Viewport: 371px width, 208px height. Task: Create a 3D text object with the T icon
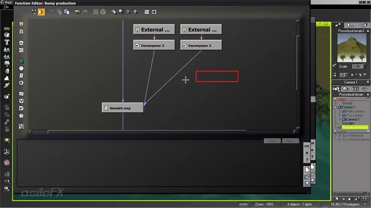click(x=6, y=42)
